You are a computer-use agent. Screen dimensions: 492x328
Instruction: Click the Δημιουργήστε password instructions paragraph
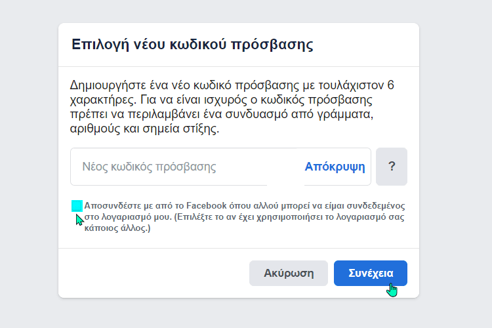tap(232, 107)
